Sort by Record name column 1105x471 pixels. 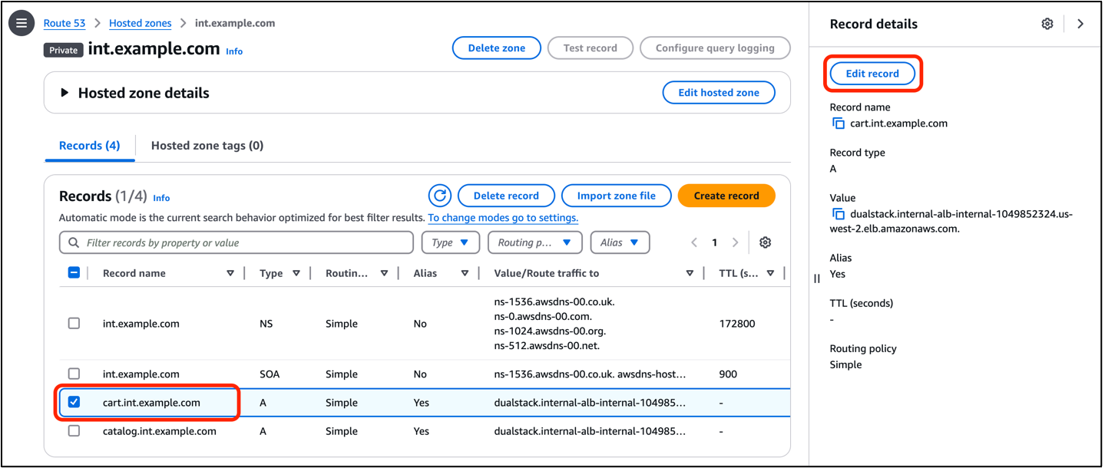[230, 273]
